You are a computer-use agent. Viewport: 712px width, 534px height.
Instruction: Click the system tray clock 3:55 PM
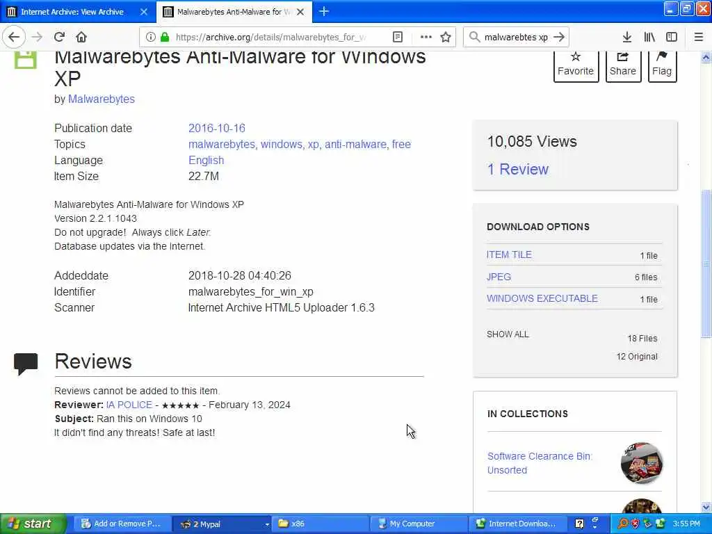coord(686,524)
